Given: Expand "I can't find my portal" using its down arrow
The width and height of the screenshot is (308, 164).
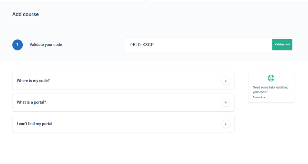Looking at the screenshot, I should 226,124.
